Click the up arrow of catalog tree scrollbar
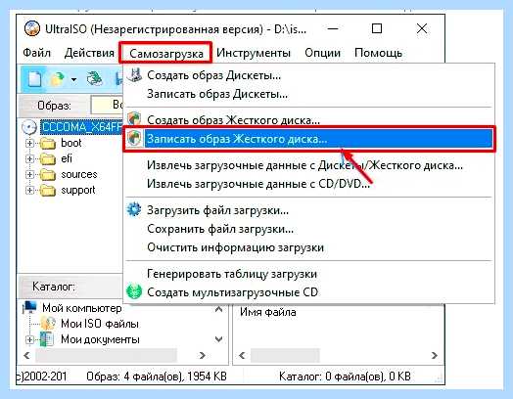513x399 pixels. pos(219,309)
